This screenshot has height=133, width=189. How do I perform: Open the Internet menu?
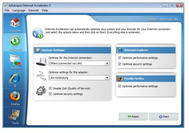tap(33, 10)
